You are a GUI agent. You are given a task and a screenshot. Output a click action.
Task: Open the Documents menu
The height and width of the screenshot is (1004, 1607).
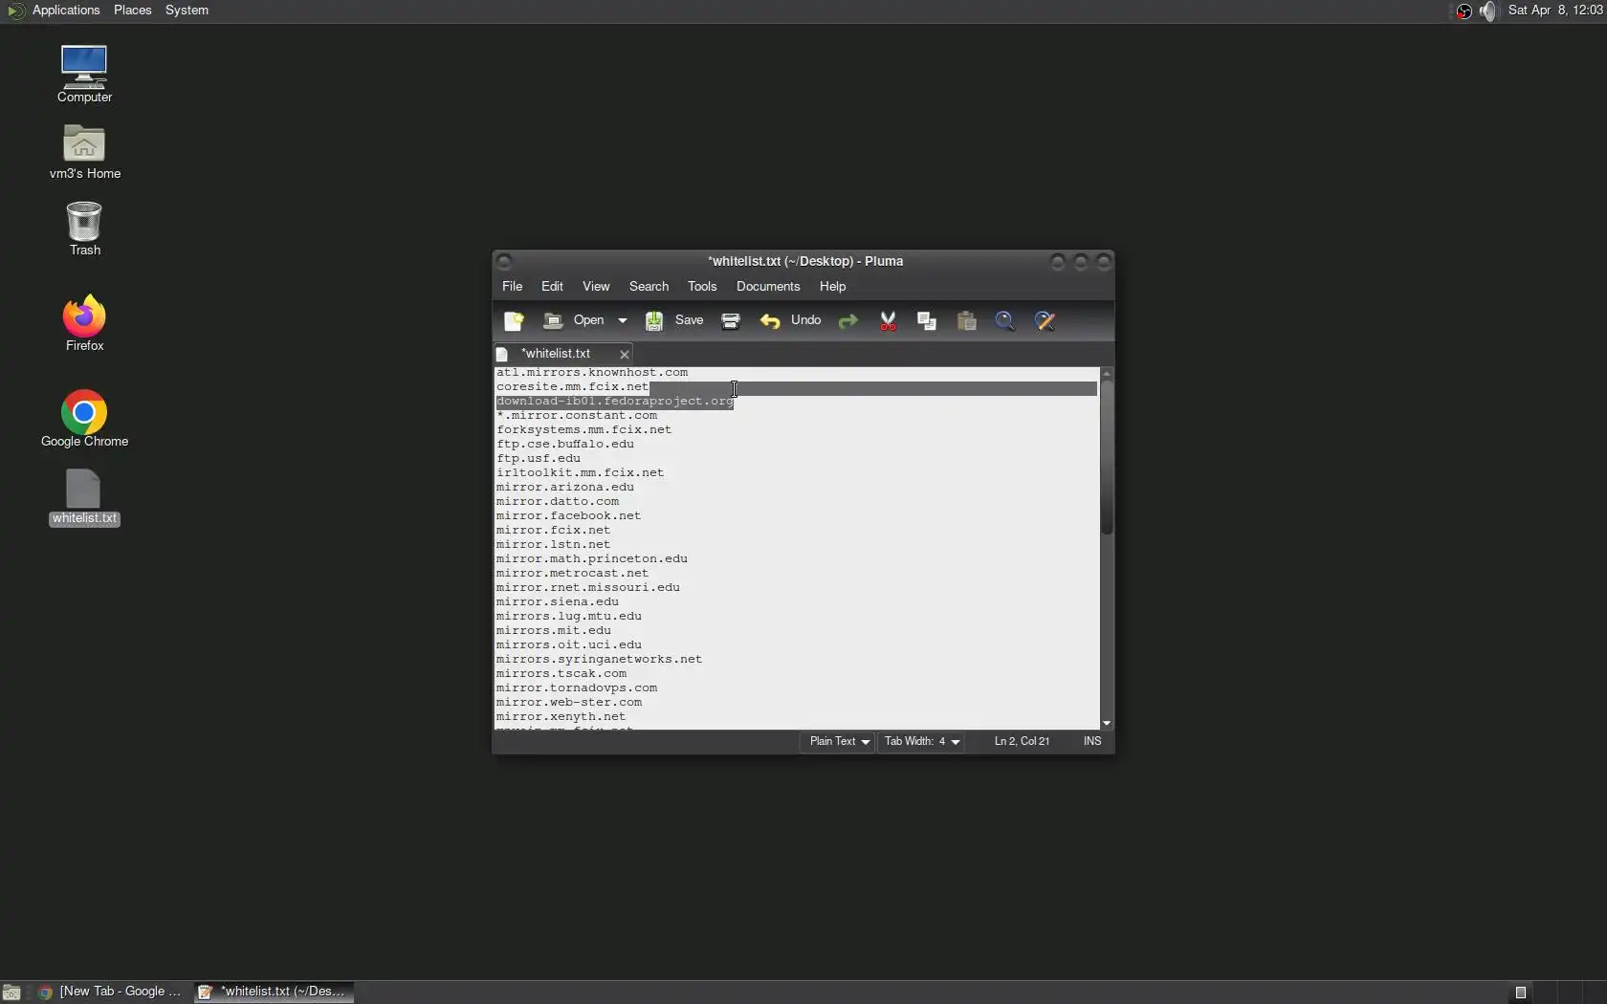(x=768, y=287)
